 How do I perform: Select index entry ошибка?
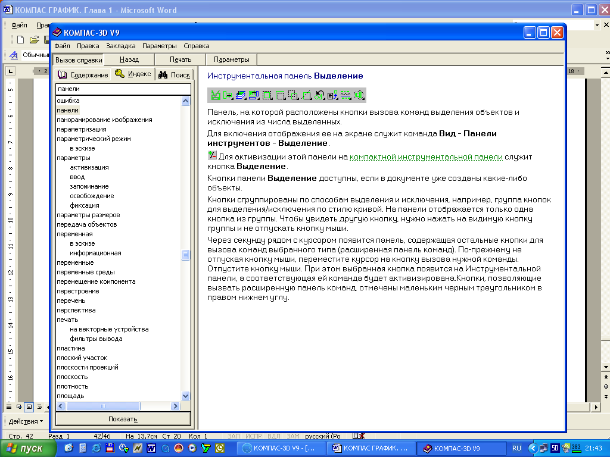point(68,101)
